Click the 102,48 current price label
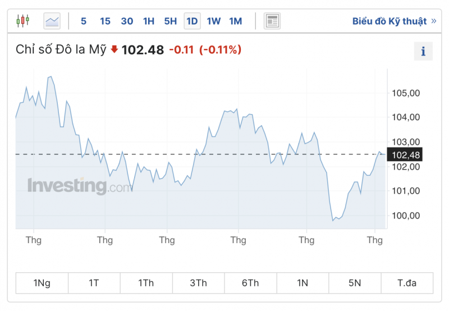449x311 pixels. 404,154
